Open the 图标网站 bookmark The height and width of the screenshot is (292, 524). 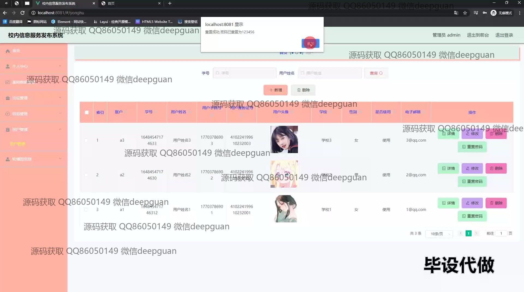coord(37,22)
